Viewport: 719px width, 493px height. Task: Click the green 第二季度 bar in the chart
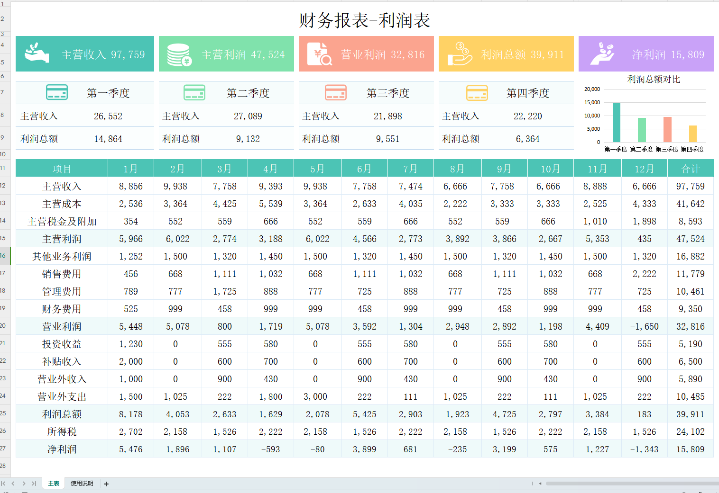click(x=642, y=130)
